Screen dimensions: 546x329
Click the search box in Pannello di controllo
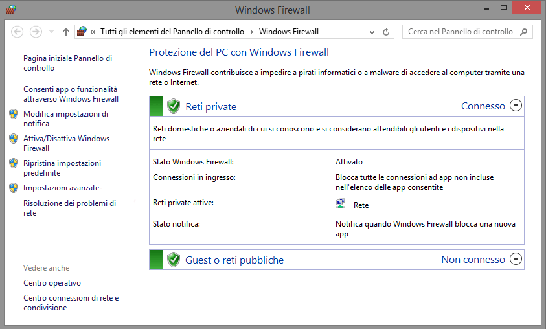pyautogui.click(x=467, y=32)
